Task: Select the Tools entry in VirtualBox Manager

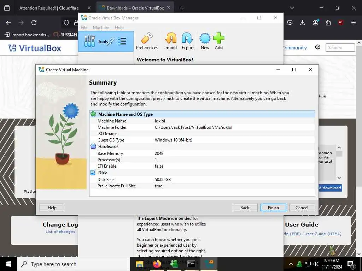Action: click(x=106, y=42)
